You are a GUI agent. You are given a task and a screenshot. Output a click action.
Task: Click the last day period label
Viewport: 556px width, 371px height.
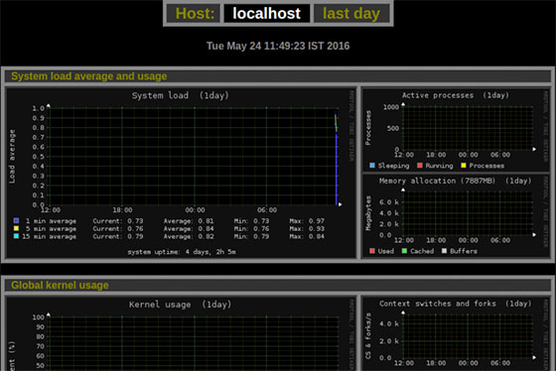tap(351, 14)
